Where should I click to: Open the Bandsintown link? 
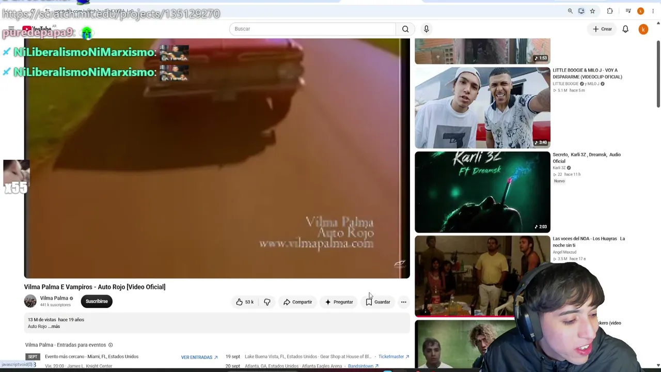(363, 366)
